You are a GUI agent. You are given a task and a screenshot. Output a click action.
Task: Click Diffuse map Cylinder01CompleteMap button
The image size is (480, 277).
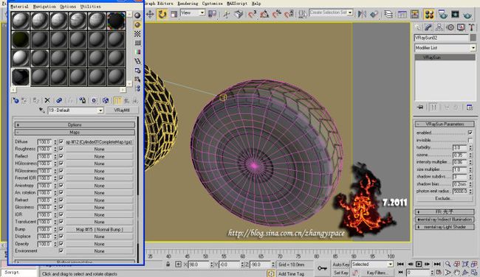[x=100, y=142]
